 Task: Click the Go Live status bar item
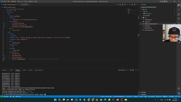tap(159, 96)
